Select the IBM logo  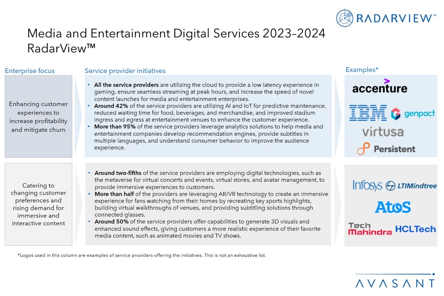[x=368, y=113]
